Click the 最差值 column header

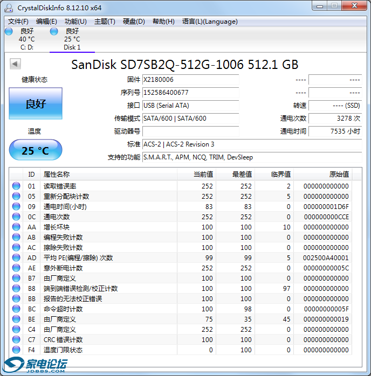[x=236, y=175]
